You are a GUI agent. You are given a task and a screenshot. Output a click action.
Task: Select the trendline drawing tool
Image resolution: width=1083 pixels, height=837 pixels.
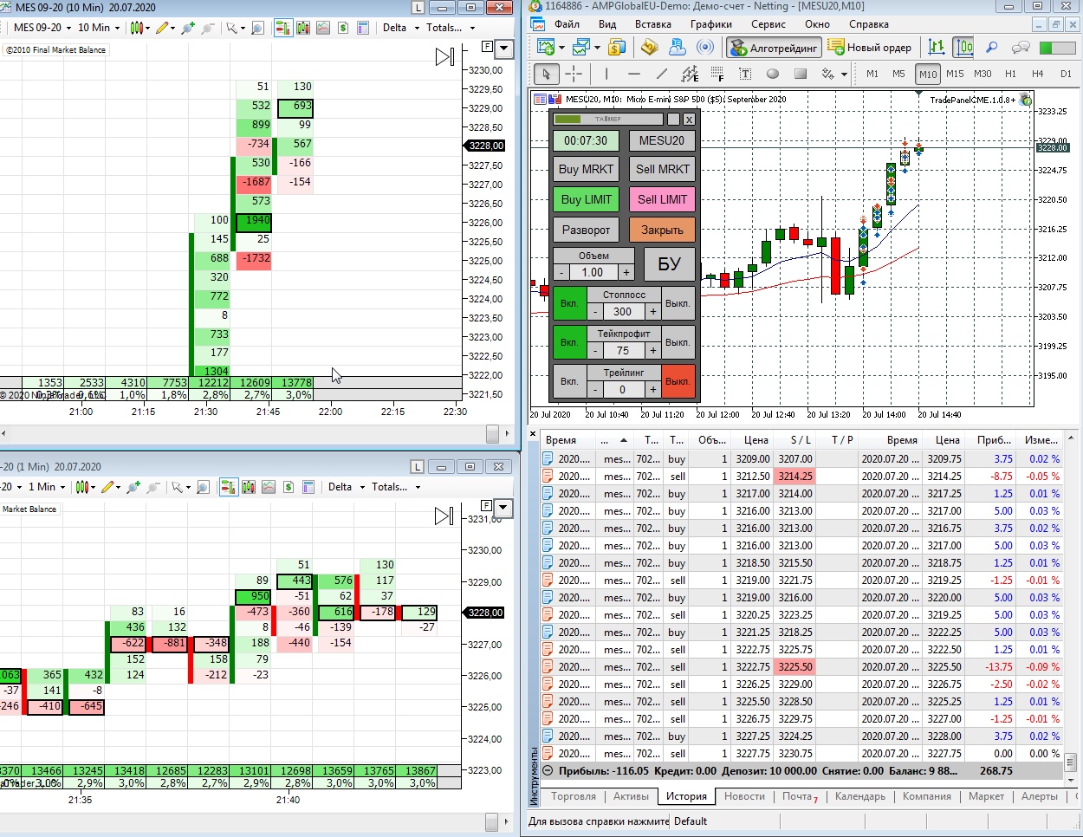click(662, 74)
